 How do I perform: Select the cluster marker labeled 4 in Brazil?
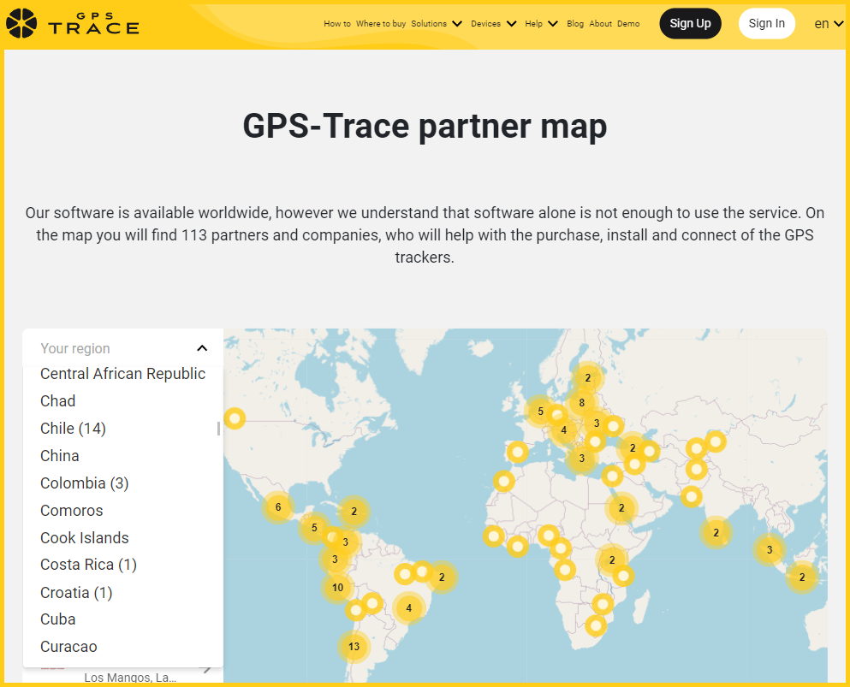pos(409,608)
